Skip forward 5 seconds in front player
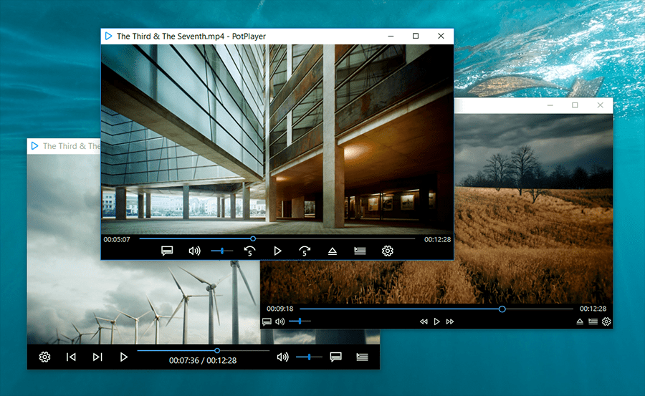The height and width of the screenshot is (396, 645). coord(305,251)
